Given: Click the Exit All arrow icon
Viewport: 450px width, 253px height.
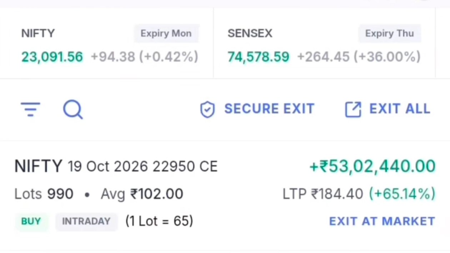Looking at the screenshot, I should coord(353,109).
